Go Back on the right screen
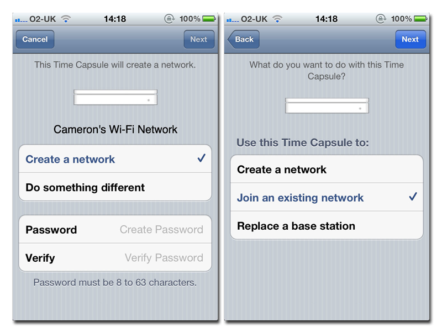 coord(244,39)
